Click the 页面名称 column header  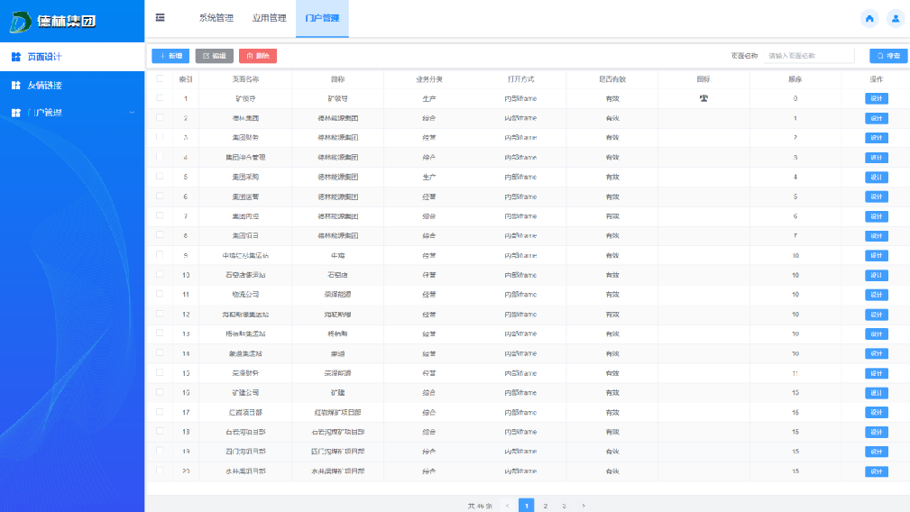click(245, 78)
